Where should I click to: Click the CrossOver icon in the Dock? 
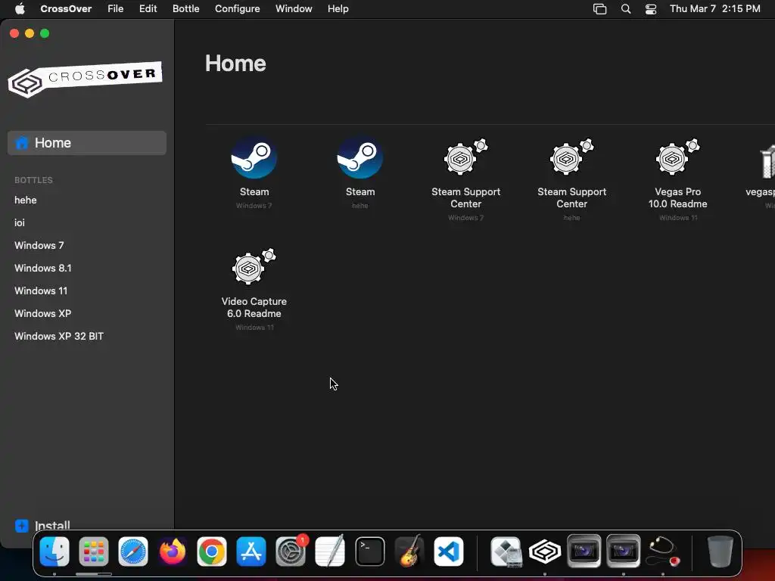click(545, 551)
